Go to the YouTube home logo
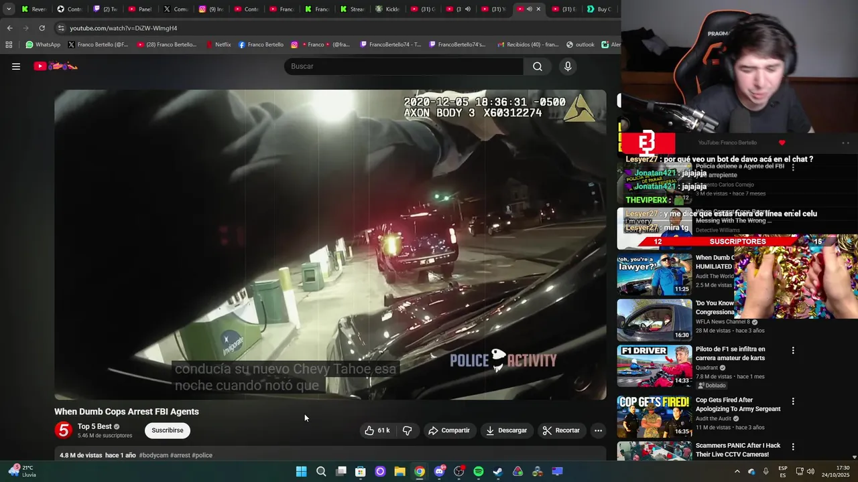858x482 pixels. pos(56,66)
